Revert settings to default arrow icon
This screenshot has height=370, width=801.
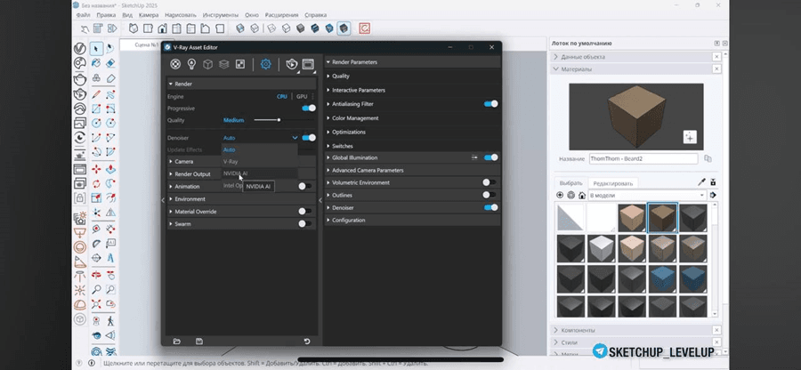point(307,342)
